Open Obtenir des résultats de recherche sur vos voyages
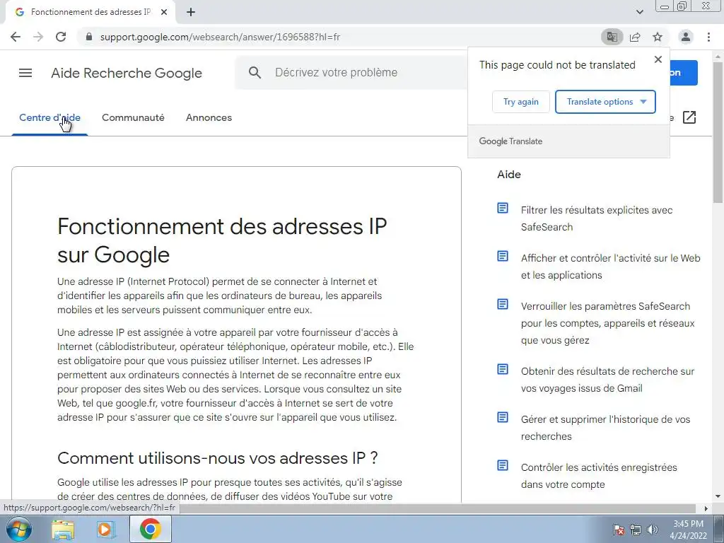The width and height of the screenshot is (724, 543). coord(607,380)
